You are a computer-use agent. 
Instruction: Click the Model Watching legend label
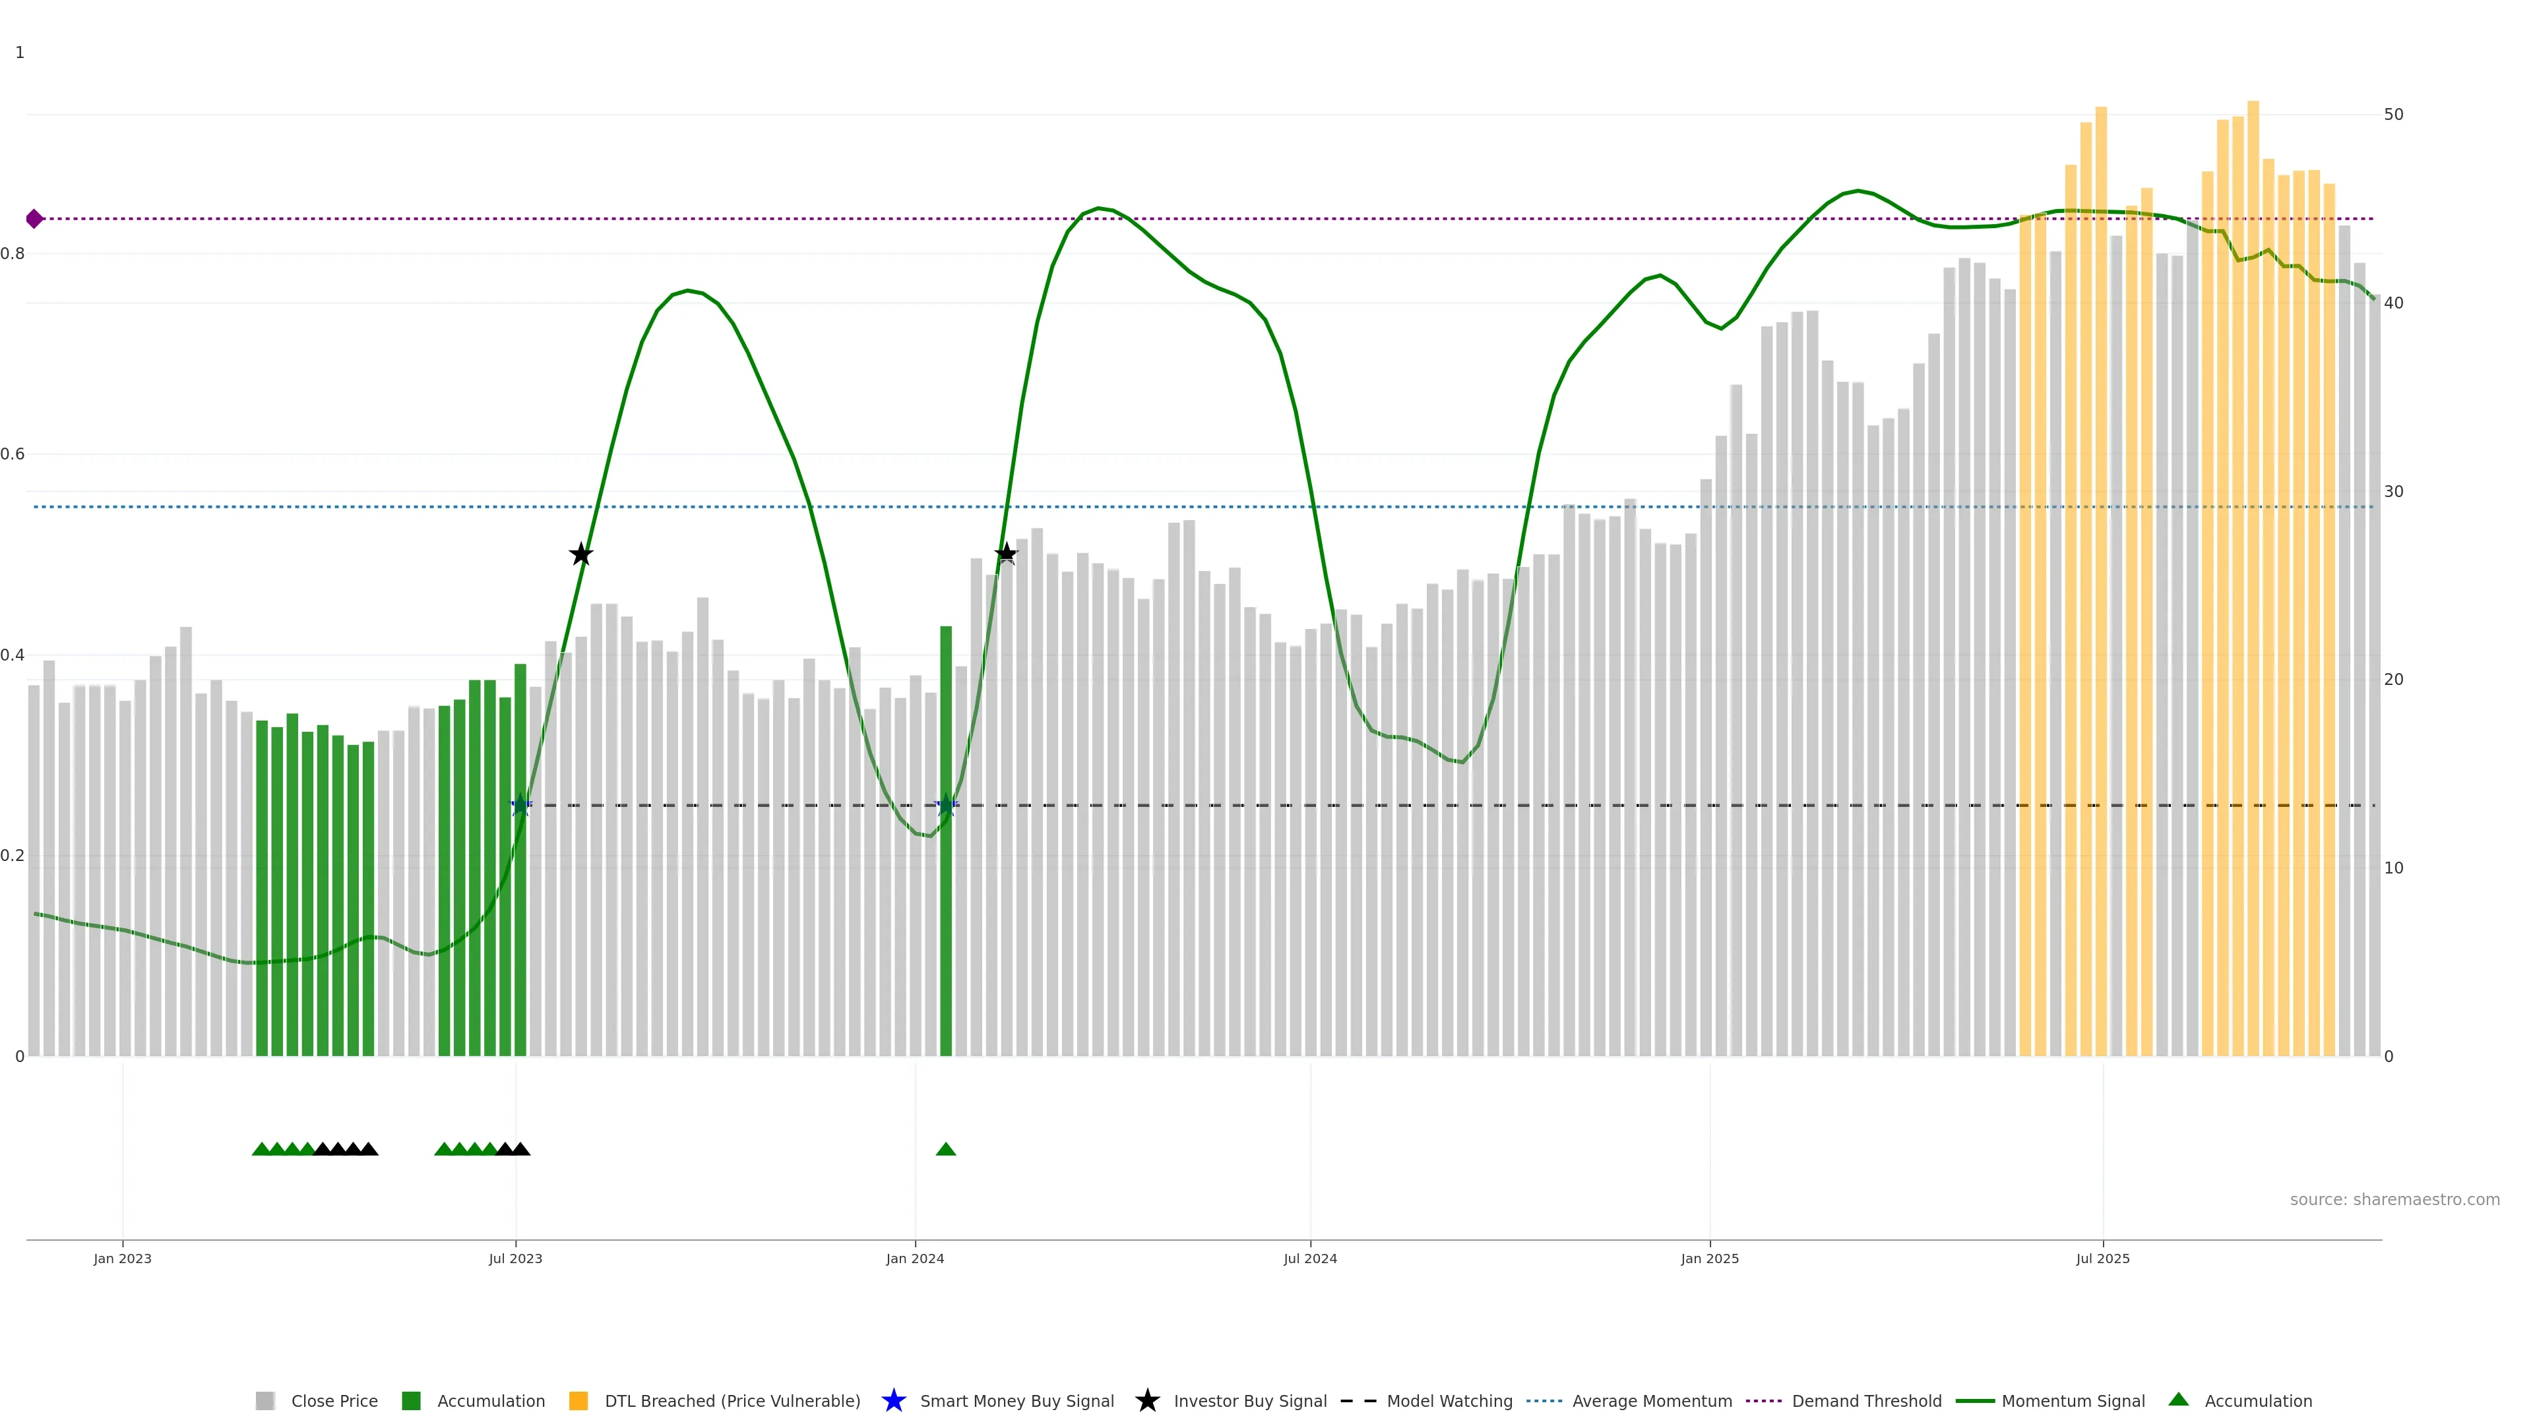click(x=1449, y=1400)
